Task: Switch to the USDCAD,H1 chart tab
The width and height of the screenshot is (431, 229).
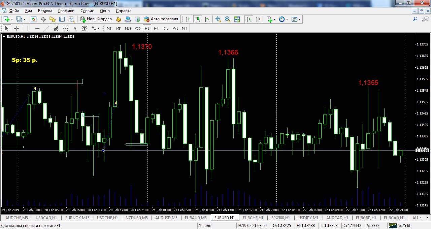Action: tap(46, 218)
